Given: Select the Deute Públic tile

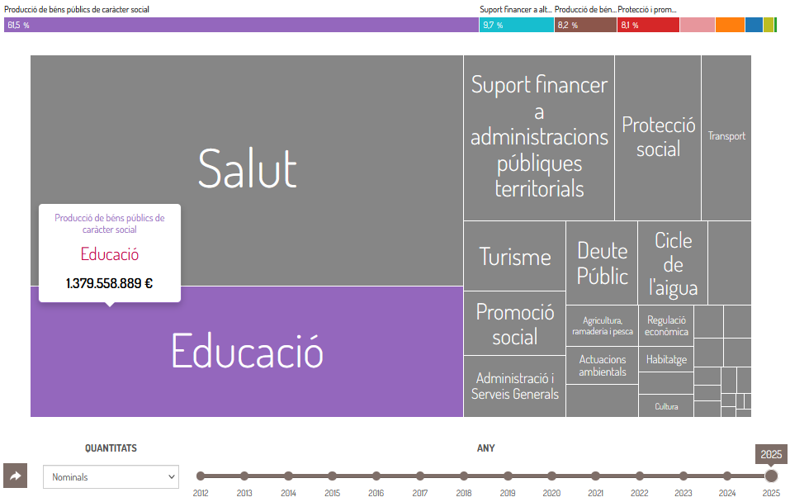Looking at the screenshot, I should (602, 263).
